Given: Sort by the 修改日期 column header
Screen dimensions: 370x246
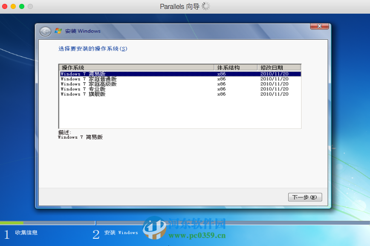Looking at the screenshot, I should click(x=272, y=67).
